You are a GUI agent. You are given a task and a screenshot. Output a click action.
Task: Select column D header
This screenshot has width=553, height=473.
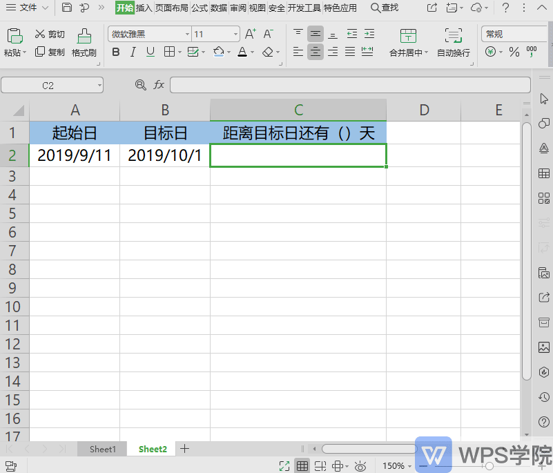point(424,110)
